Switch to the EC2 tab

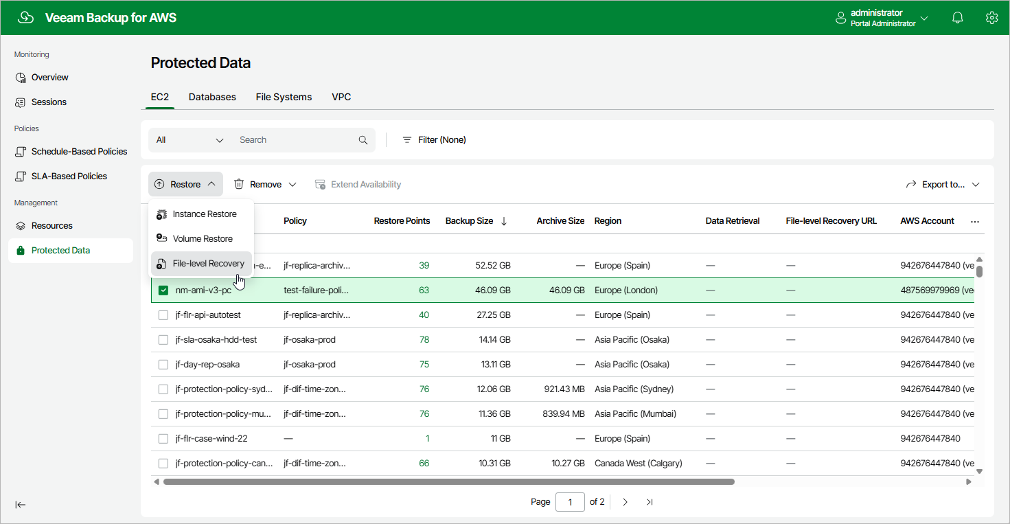(160, 97)
